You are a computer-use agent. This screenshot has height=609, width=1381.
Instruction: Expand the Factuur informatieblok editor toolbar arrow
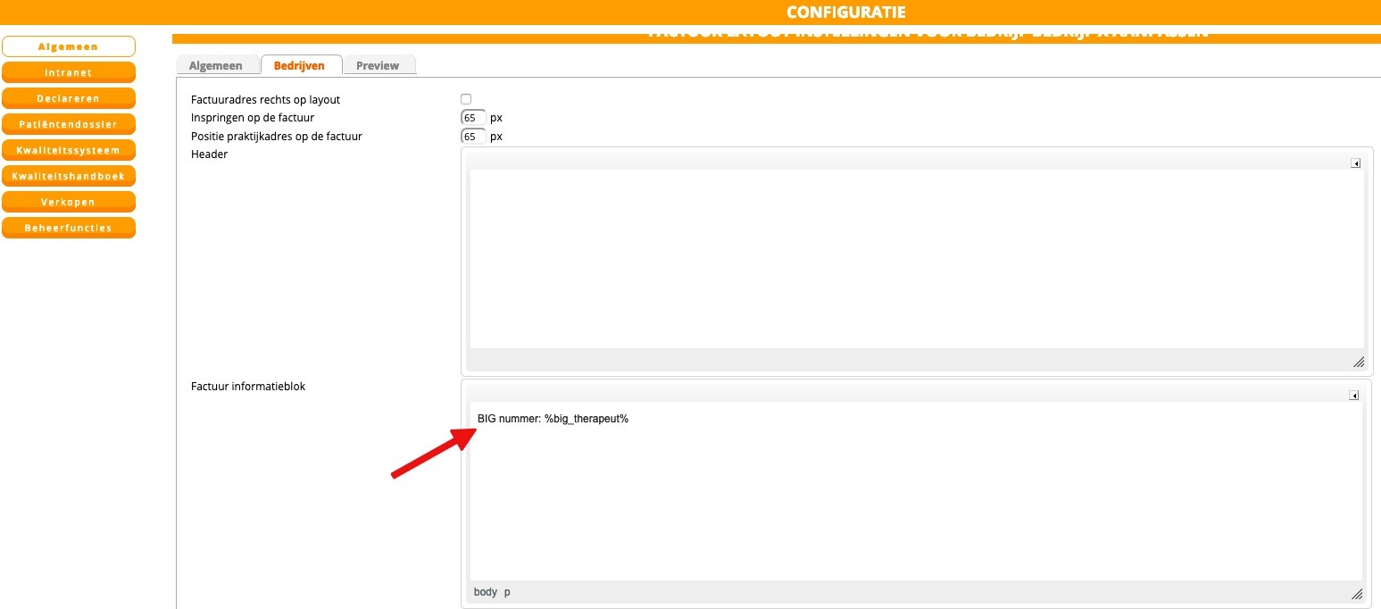[1353, 396]
